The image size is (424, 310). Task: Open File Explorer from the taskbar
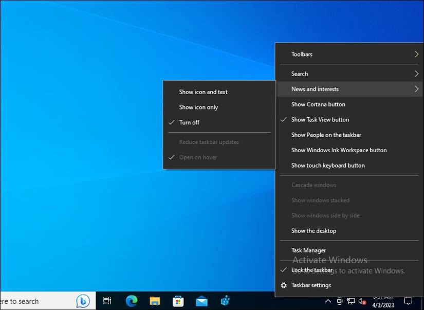(155, 301)
